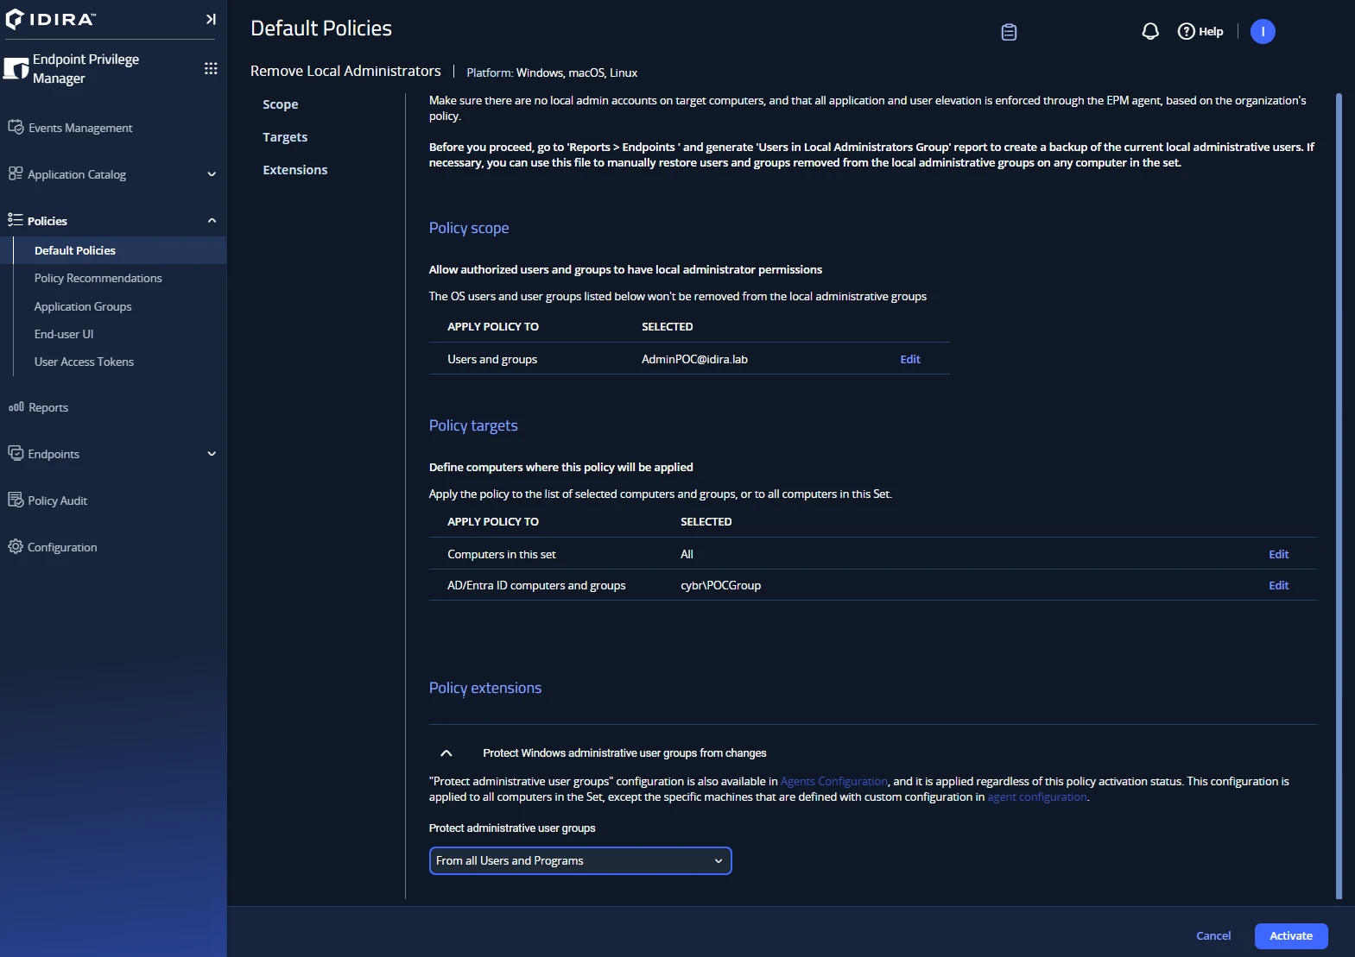This screenshot has height=957, width=1355.
Task: Click the vertical scrollbar
Action: [1339, 496]
